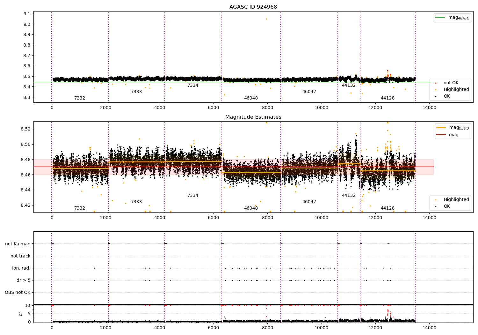Click the 9.1 y-axis tick label
Image resolution: width=478 pixels, height=335 pixels.
coord(27,14)
